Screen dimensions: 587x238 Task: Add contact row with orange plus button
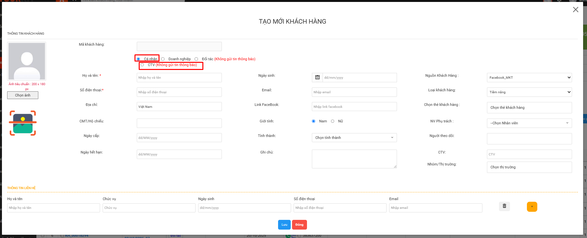532,207
